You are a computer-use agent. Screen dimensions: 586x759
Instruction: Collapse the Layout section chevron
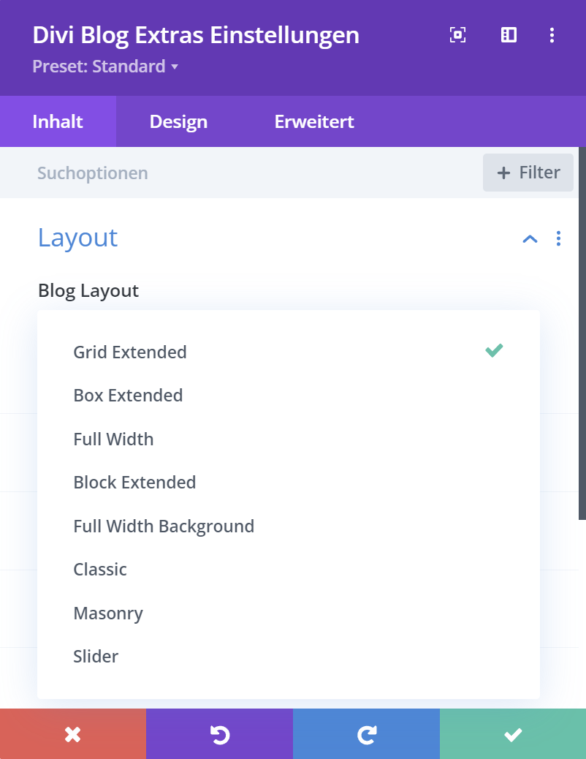coord(530,238)
